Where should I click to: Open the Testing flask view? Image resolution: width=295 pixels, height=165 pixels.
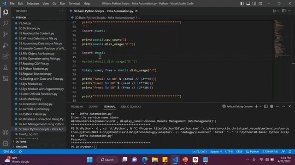[6, 67]
